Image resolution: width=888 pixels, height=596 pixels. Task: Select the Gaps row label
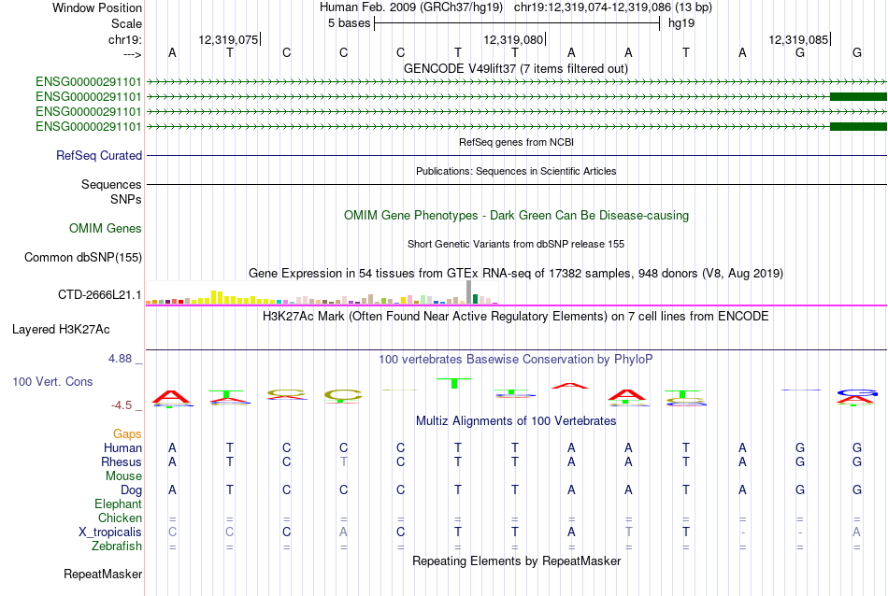(127, 434)
